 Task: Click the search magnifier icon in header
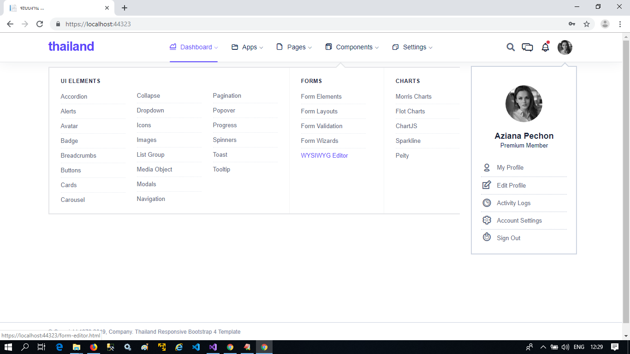511,47
